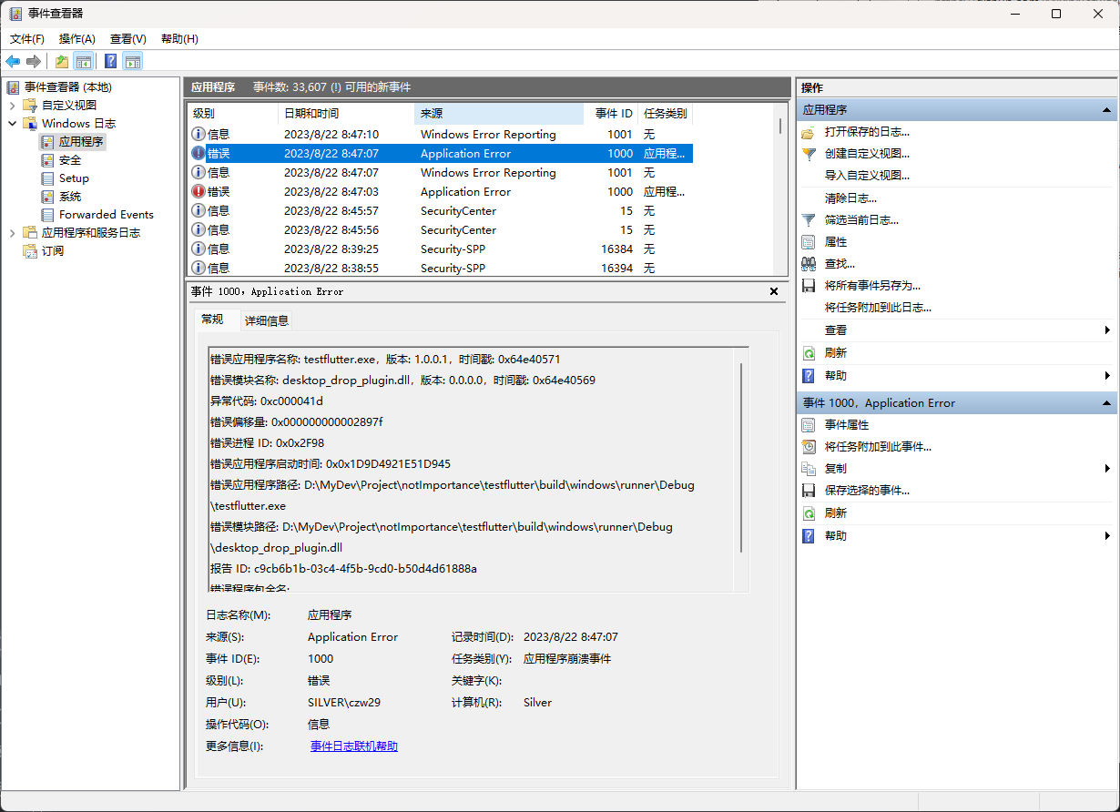This screenshot has width=1120, height=812.
Task: 点击 复制 事件的图标
Action: [809, 469]
